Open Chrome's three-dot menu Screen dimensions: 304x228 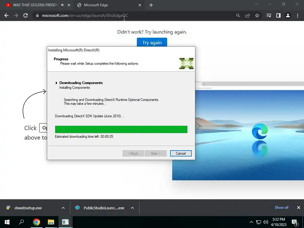[x=297, y=15]
